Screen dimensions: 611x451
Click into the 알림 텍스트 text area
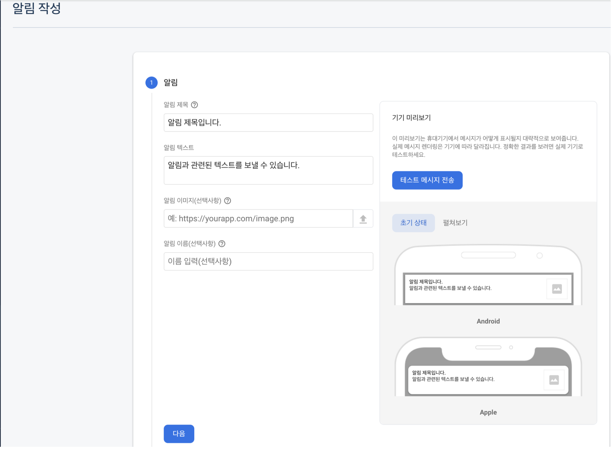[x=268, y=170]
